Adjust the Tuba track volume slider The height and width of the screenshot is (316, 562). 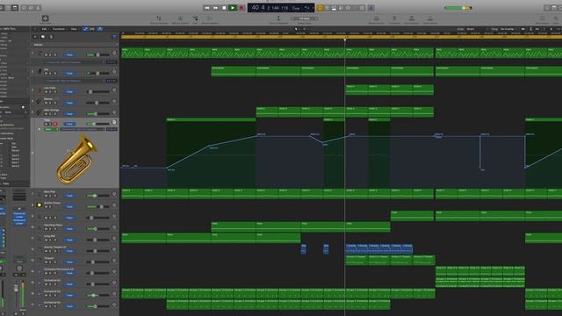97,124
